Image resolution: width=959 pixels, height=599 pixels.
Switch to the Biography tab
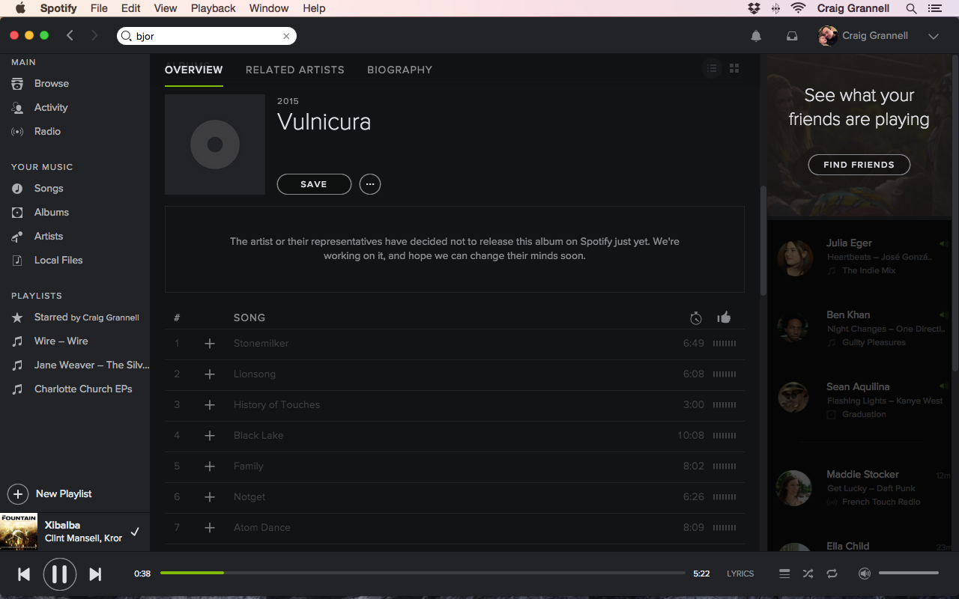[x=399, y=70]
